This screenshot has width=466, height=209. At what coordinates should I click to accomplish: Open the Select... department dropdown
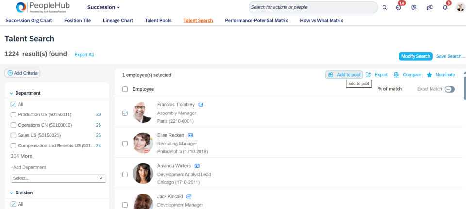pos(58,178)
